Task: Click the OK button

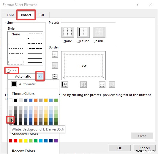Action: 120,148
